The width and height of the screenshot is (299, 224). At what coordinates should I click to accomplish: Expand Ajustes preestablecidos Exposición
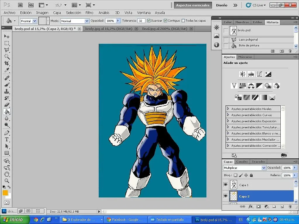tap(228, 121)
